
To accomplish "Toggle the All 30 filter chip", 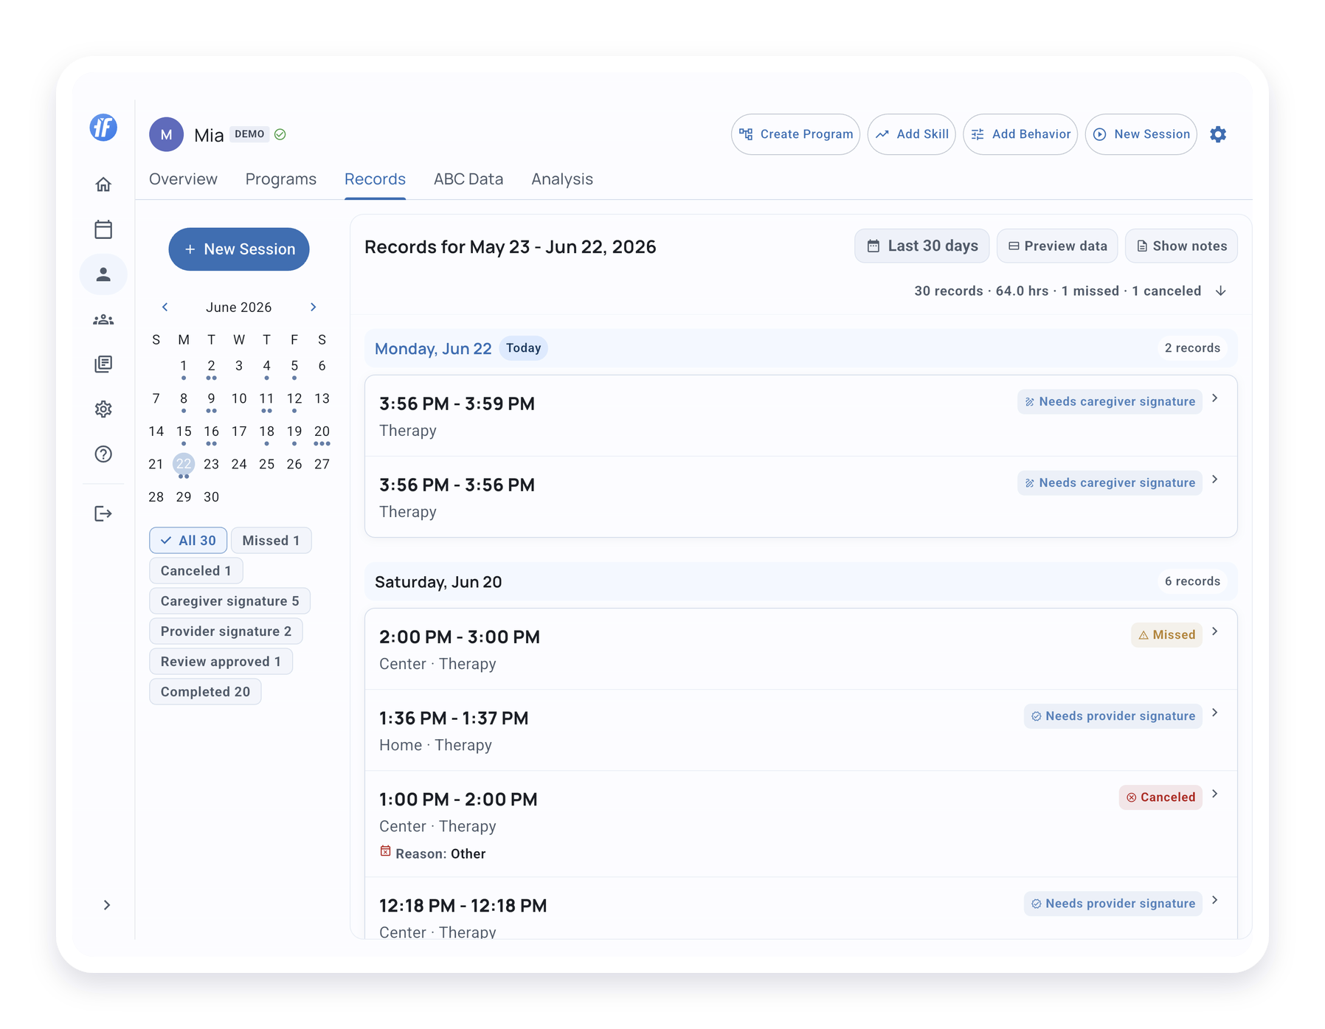I will click(x=188, y=541).
